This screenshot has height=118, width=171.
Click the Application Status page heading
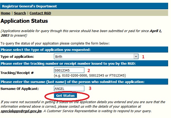[24, 21]
